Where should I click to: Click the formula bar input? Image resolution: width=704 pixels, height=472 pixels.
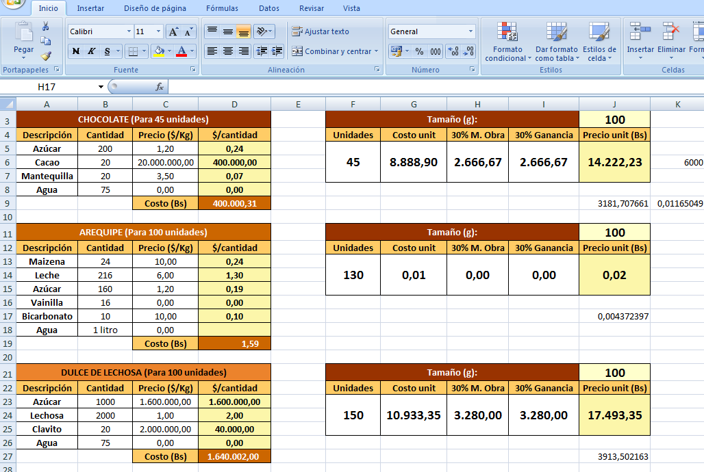click(436, 87)
